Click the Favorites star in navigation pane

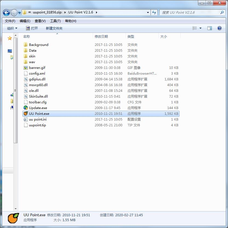[x=10, y=38]
